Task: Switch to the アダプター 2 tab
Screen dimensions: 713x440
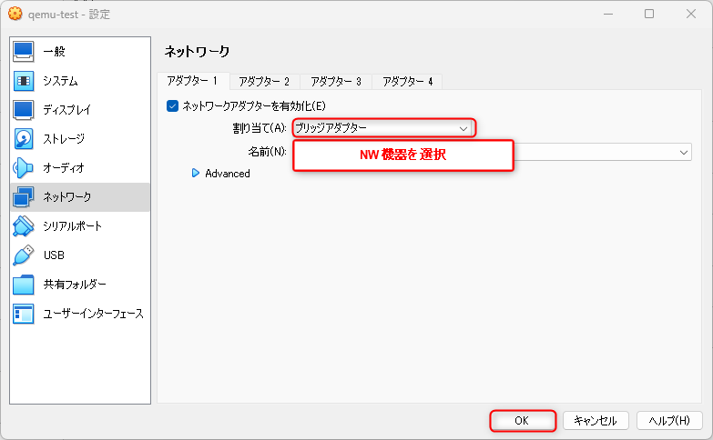Action: (264, 81)
